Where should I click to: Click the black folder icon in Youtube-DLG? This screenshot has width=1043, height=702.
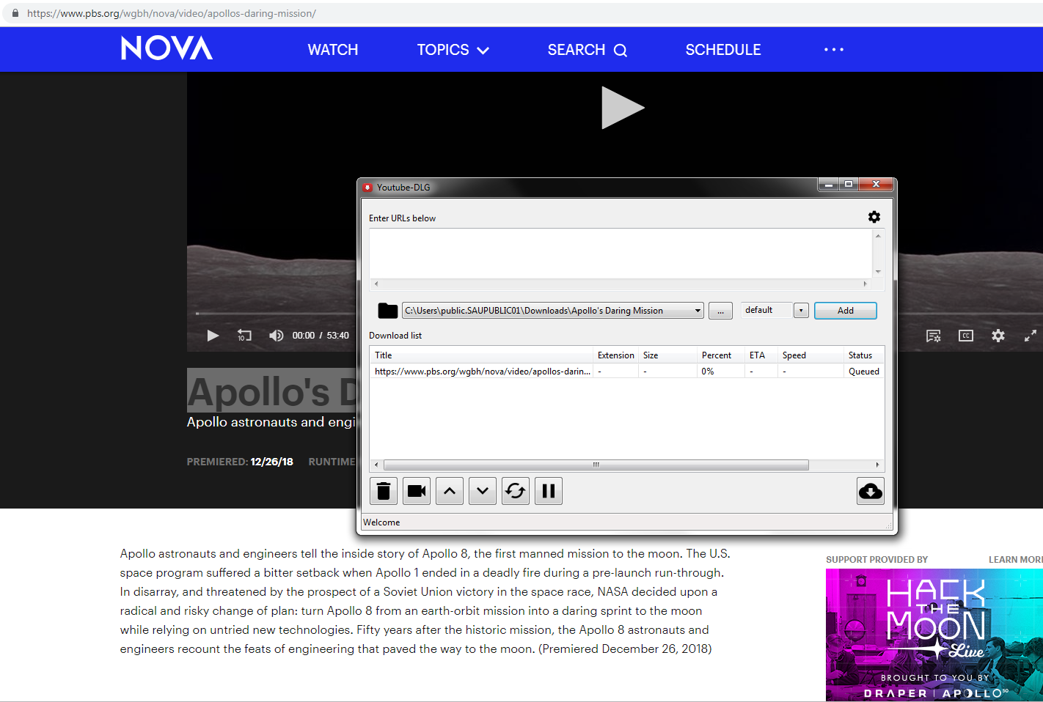387,311
